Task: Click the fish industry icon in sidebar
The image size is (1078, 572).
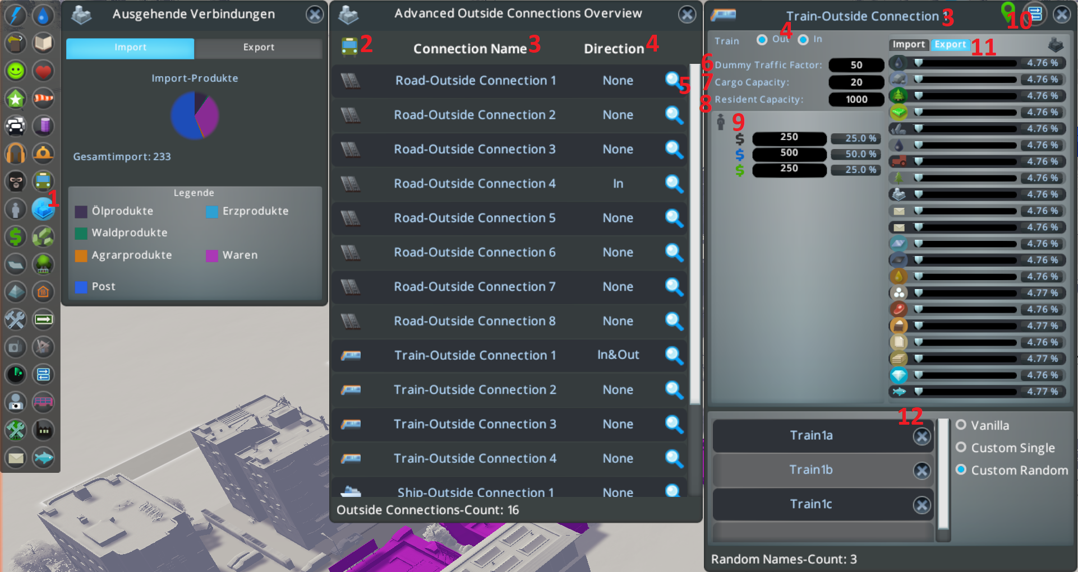Action: pyautogui.click(x=43, y=458)
